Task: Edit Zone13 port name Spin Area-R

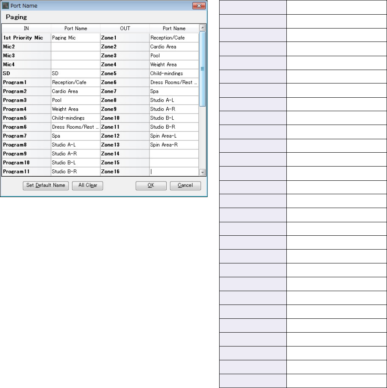Action: 174,145
